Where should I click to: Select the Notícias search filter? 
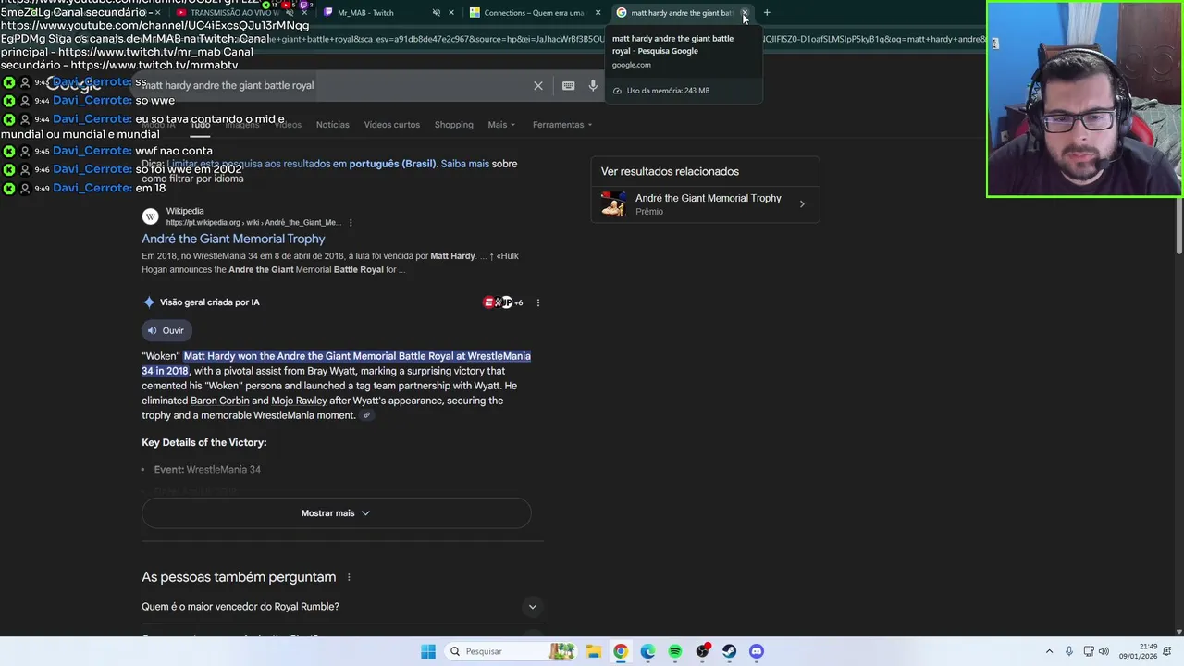332,125
